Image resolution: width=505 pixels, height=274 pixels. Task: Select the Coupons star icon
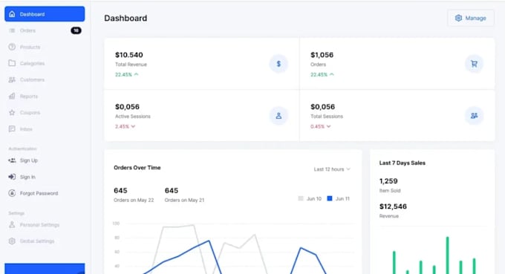[12, 112]
